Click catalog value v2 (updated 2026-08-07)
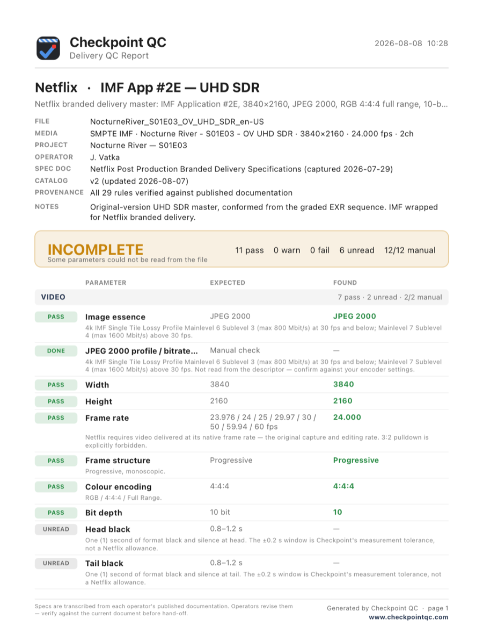The image size is (483, 626). point(139,181)
